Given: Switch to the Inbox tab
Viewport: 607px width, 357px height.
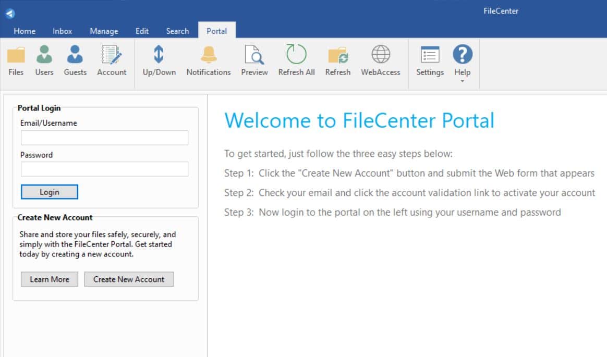Looking at the screenshot, I should coord(62,31).
